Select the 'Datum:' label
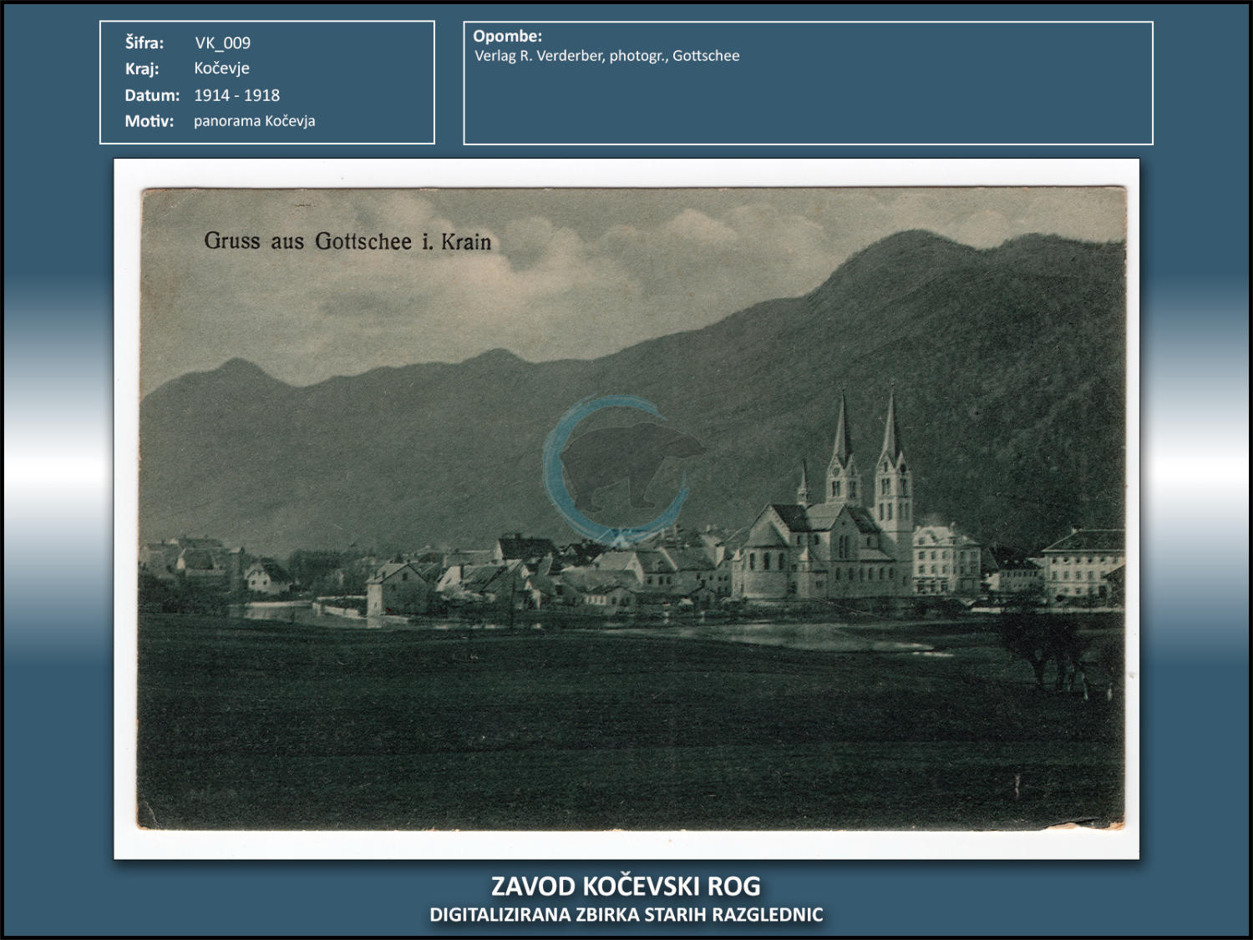Viewport: 1253px width, 940px height. coord(152,95)
